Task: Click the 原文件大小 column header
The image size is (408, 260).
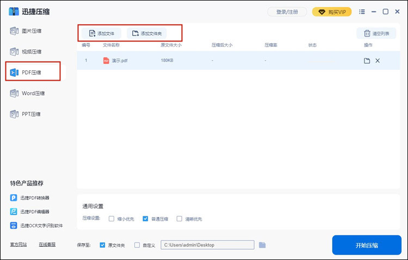Action: pos(171,45)
